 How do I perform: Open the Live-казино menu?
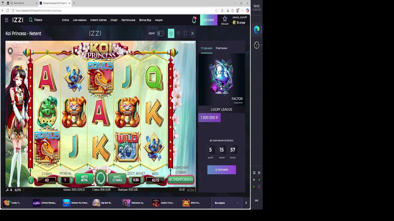click(x=80, y=20)
